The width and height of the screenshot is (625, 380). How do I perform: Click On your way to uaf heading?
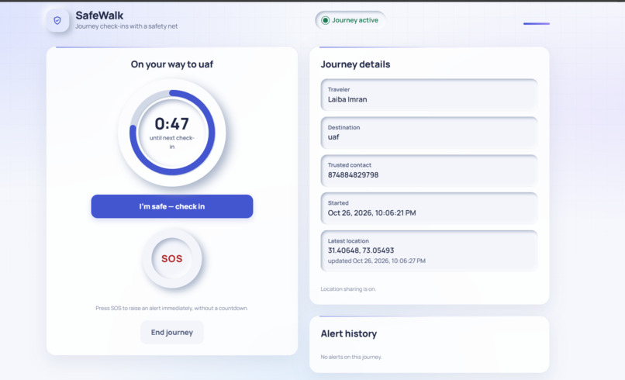point(172,64)
